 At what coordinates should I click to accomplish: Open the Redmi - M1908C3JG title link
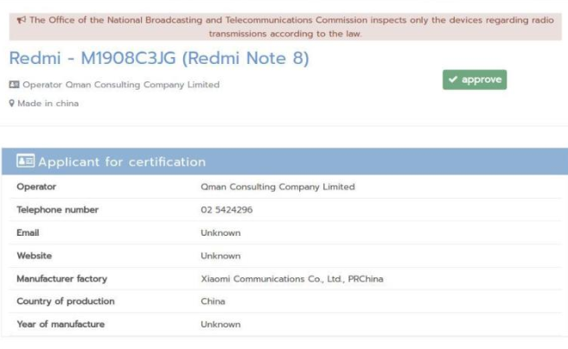(159, 58)
